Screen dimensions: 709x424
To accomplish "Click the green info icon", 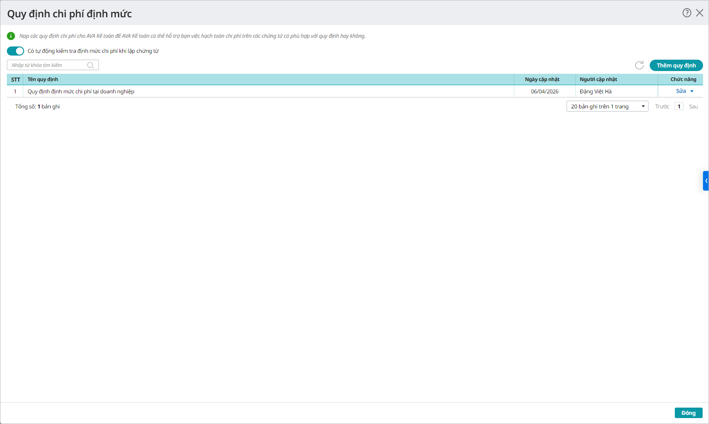I will pos(11,36).
